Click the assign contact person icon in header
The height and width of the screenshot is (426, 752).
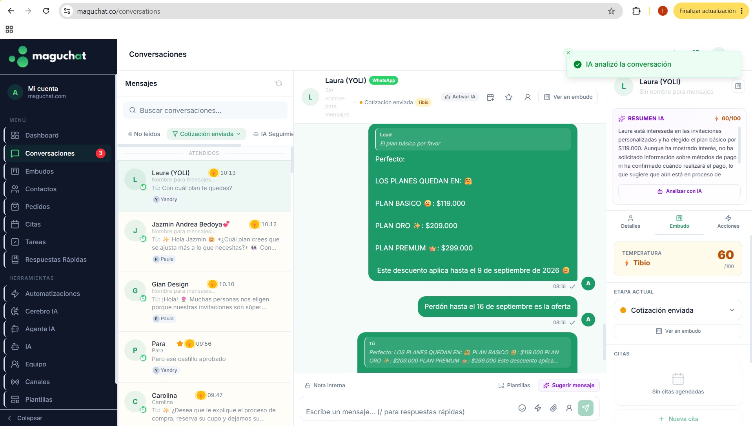coord(528,97)
